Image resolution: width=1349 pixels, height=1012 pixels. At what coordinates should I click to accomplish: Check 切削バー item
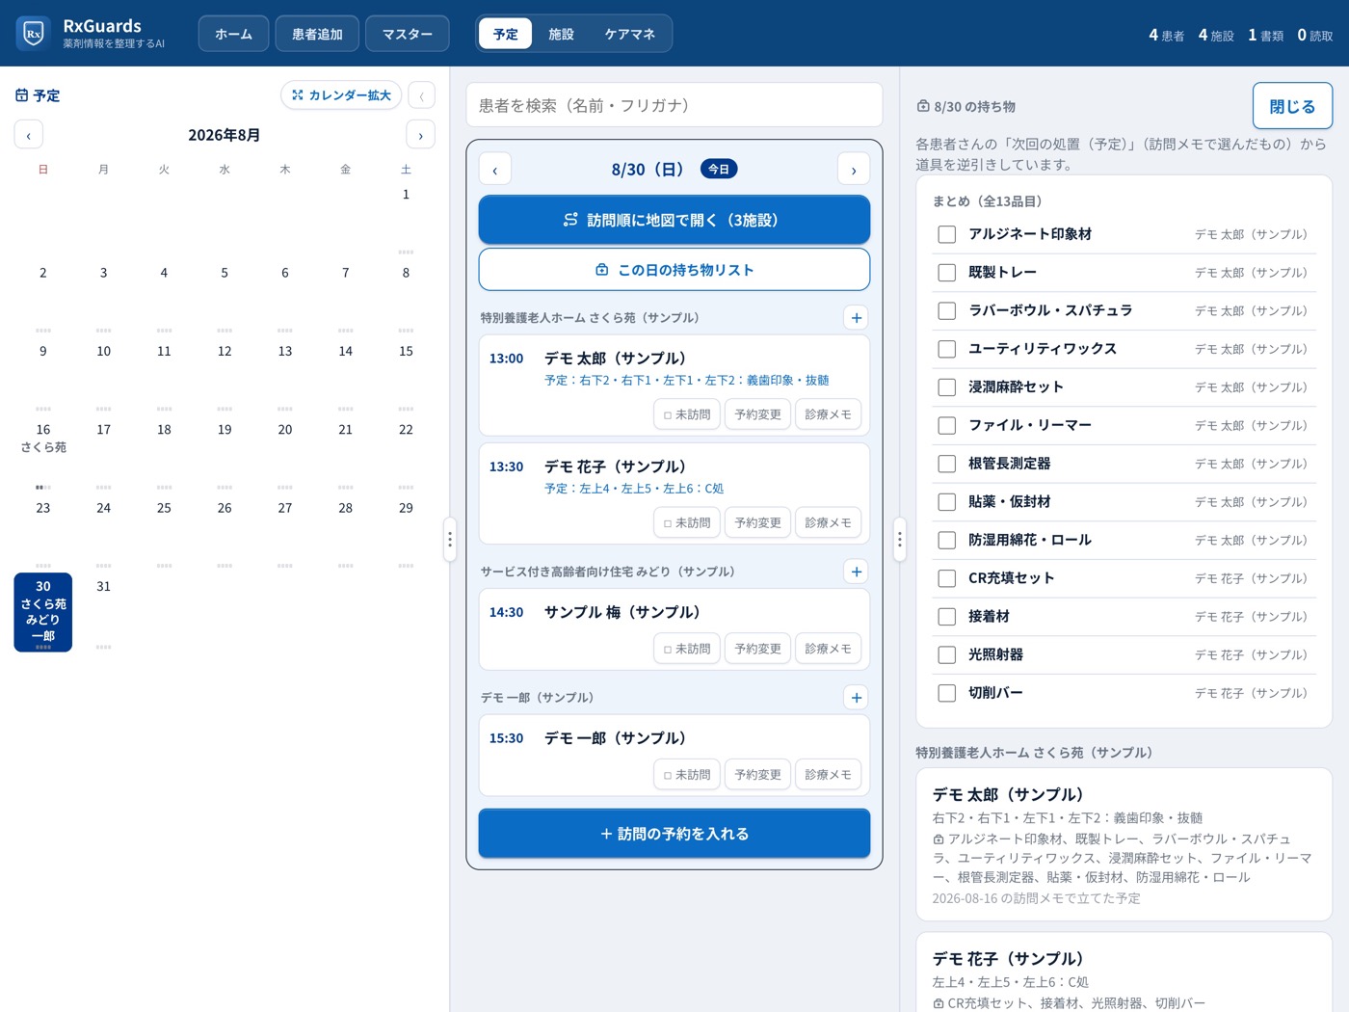click(x=947, y=693)
